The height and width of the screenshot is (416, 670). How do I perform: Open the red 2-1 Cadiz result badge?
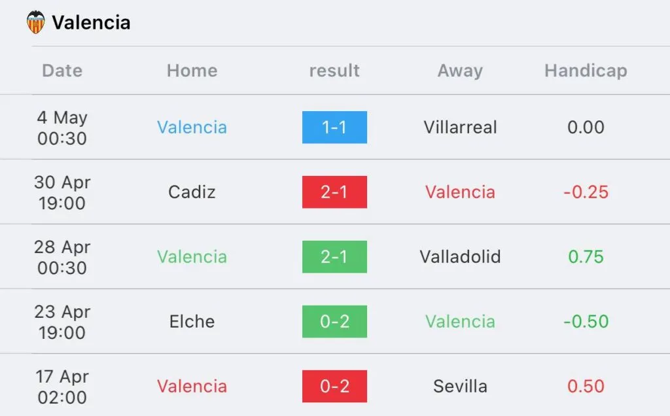[334, 192]
